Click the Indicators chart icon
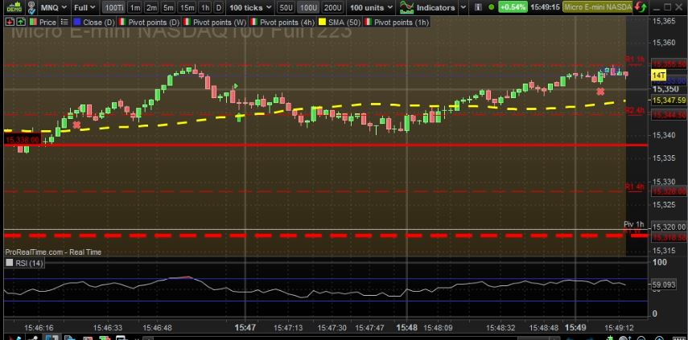Screen dimensions: 688x340 406,7
